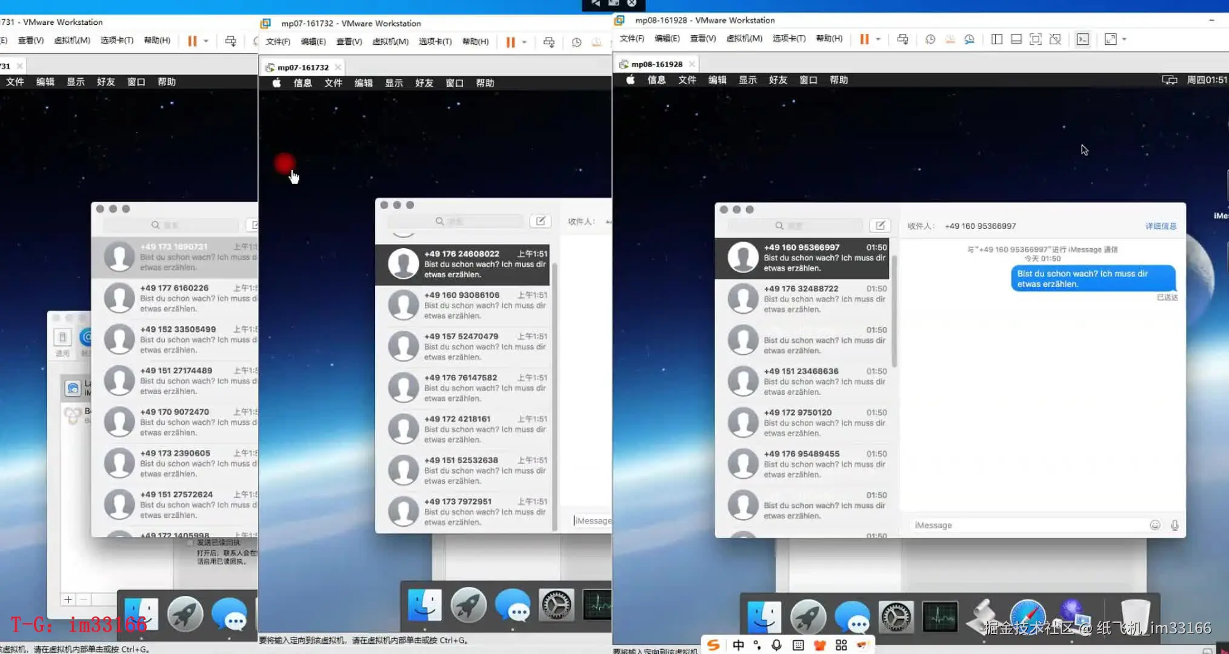Screen dimensions: 1229x654
Task: Click compose new message icon in mp08 Messages
Action: click(880, 225)
